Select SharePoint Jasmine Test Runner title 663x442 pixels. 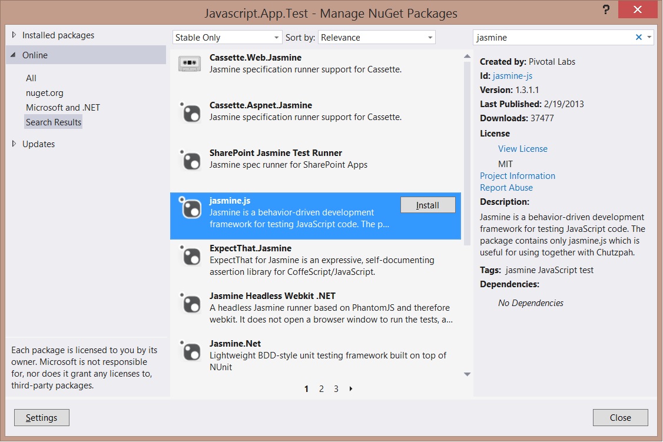[x=276, y=153]
